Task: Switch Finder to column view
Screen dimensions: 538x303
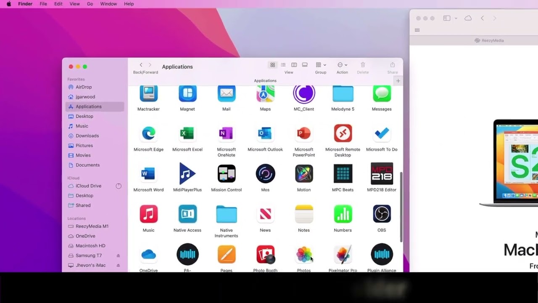Action: tap(294, 65)
